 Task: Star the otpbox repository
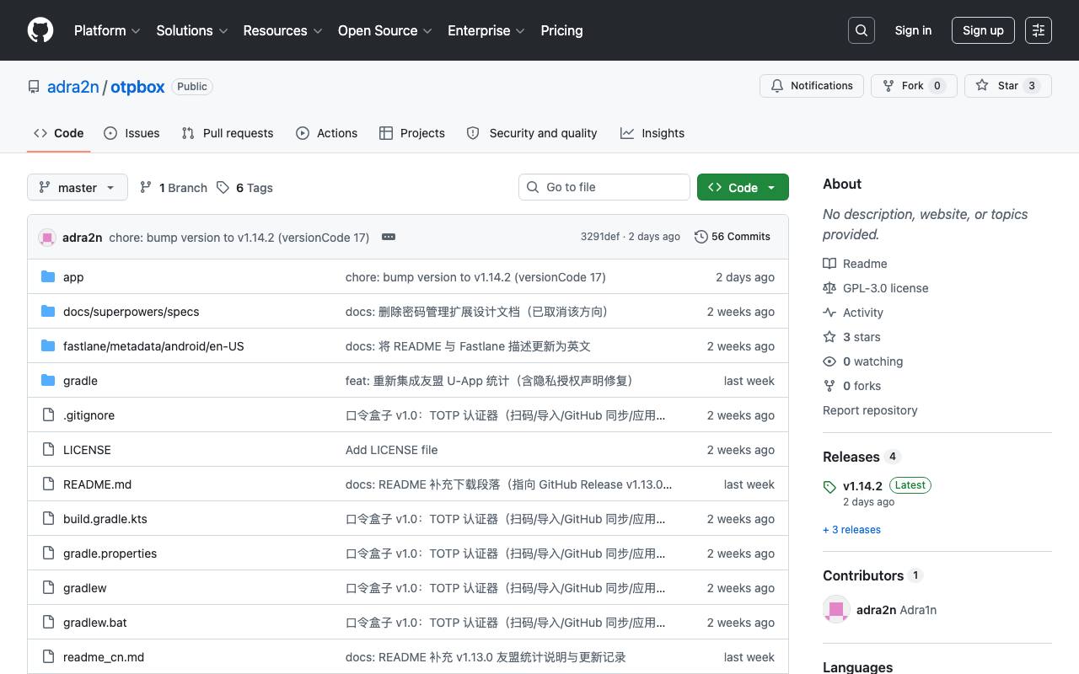(1008, 86)
